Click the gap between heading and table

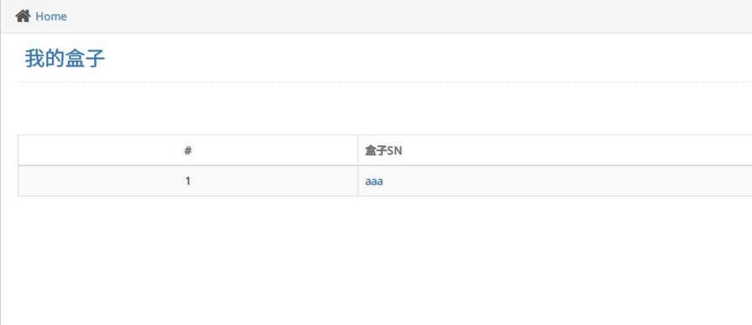point(384,108)
